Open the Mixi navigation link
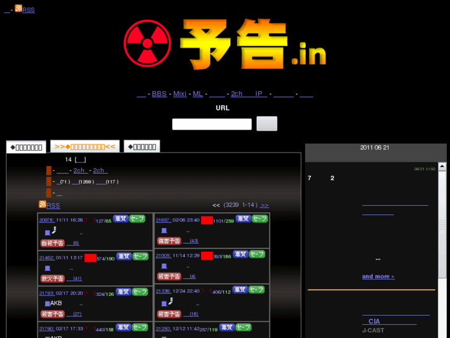 [180, 94]
